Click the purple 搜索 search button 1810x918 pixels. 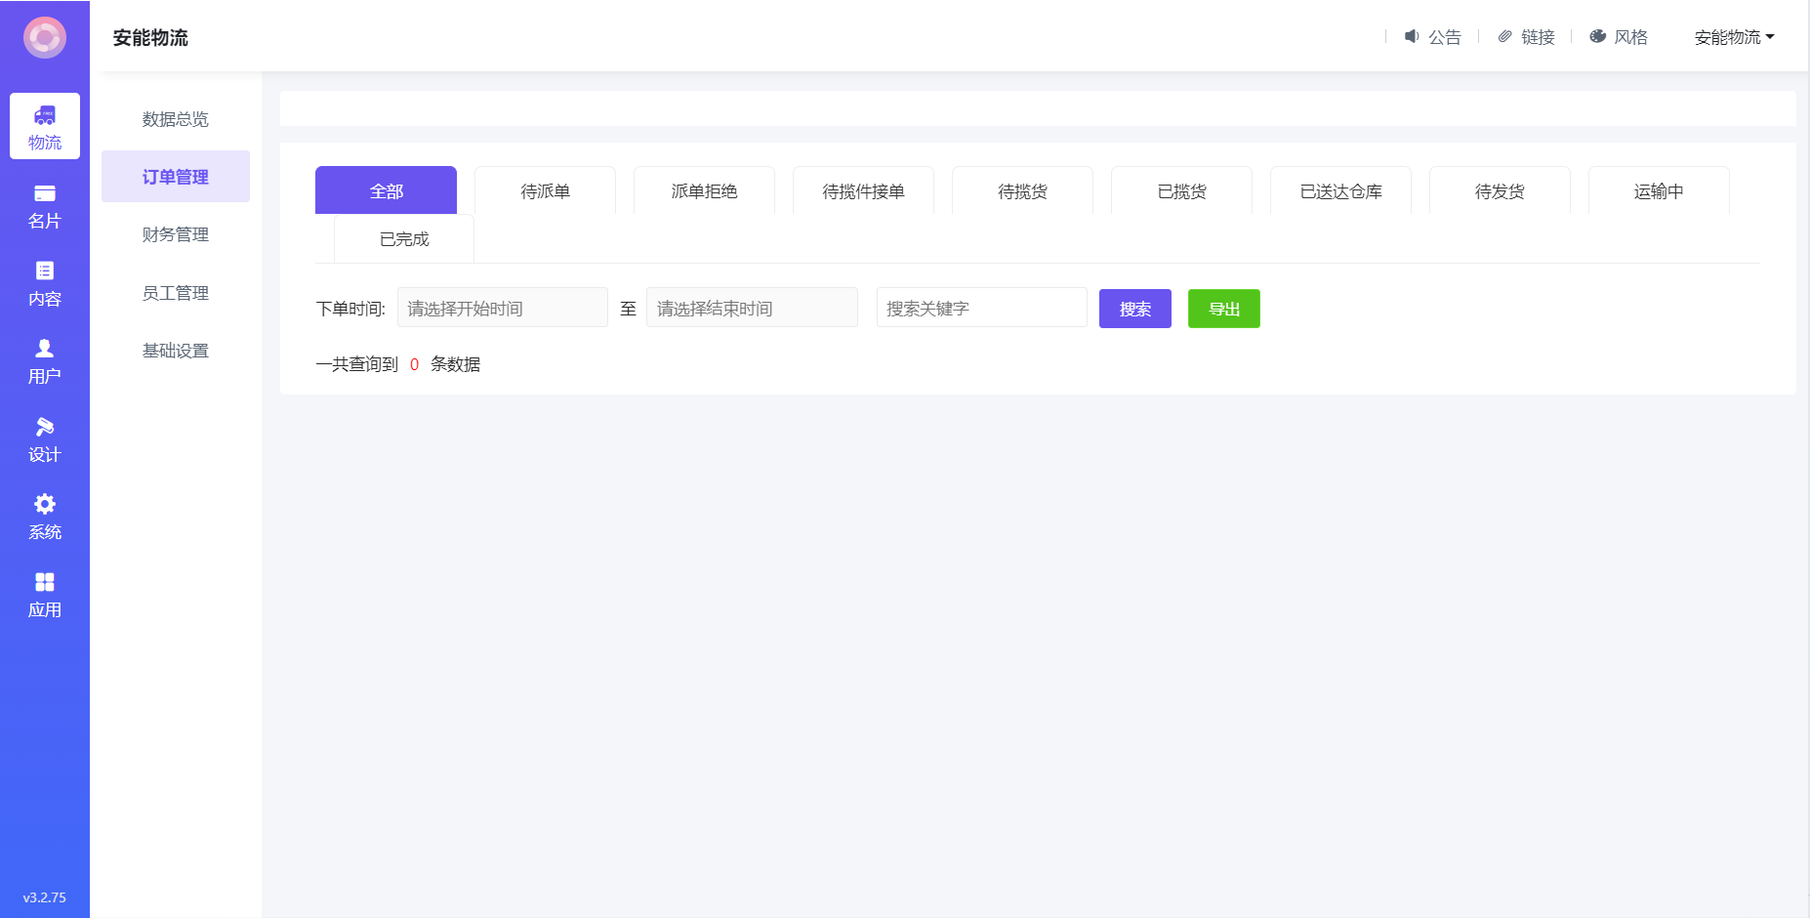[x=1134, y=309]
